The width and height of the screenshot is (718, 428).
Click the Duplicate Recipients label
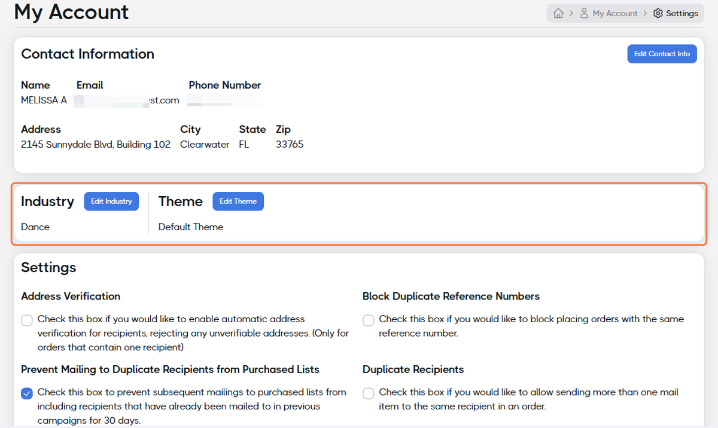point(413,369)
